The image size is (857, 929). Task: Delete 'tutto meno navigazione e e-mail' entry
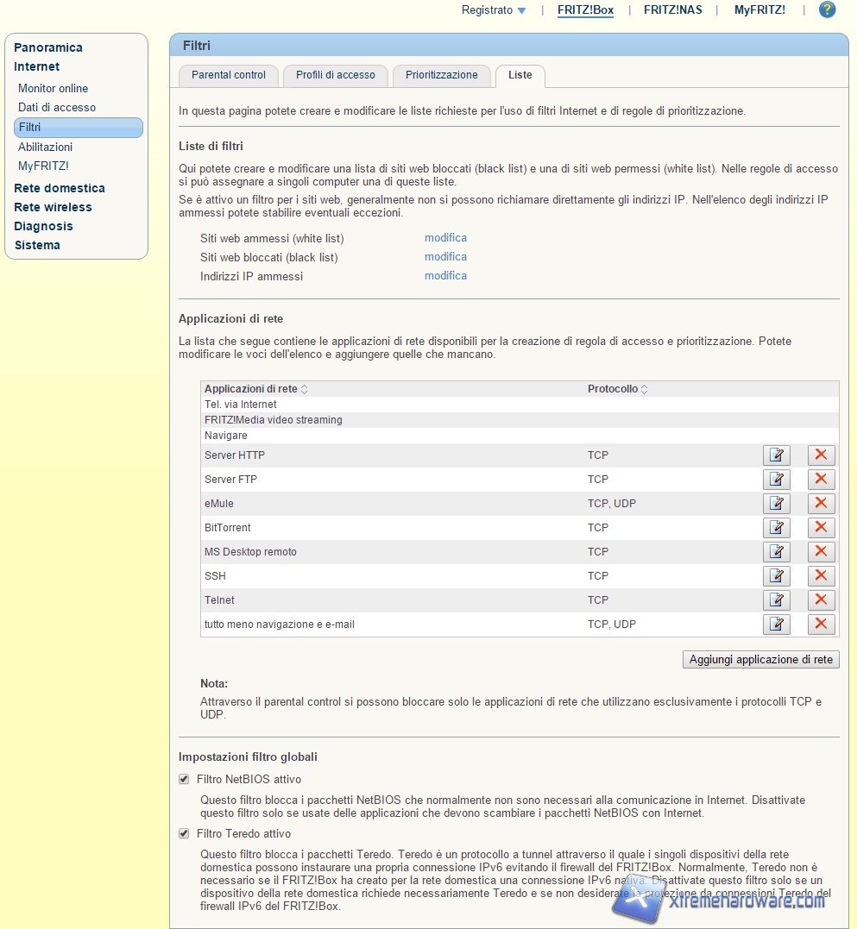(821, 625)
